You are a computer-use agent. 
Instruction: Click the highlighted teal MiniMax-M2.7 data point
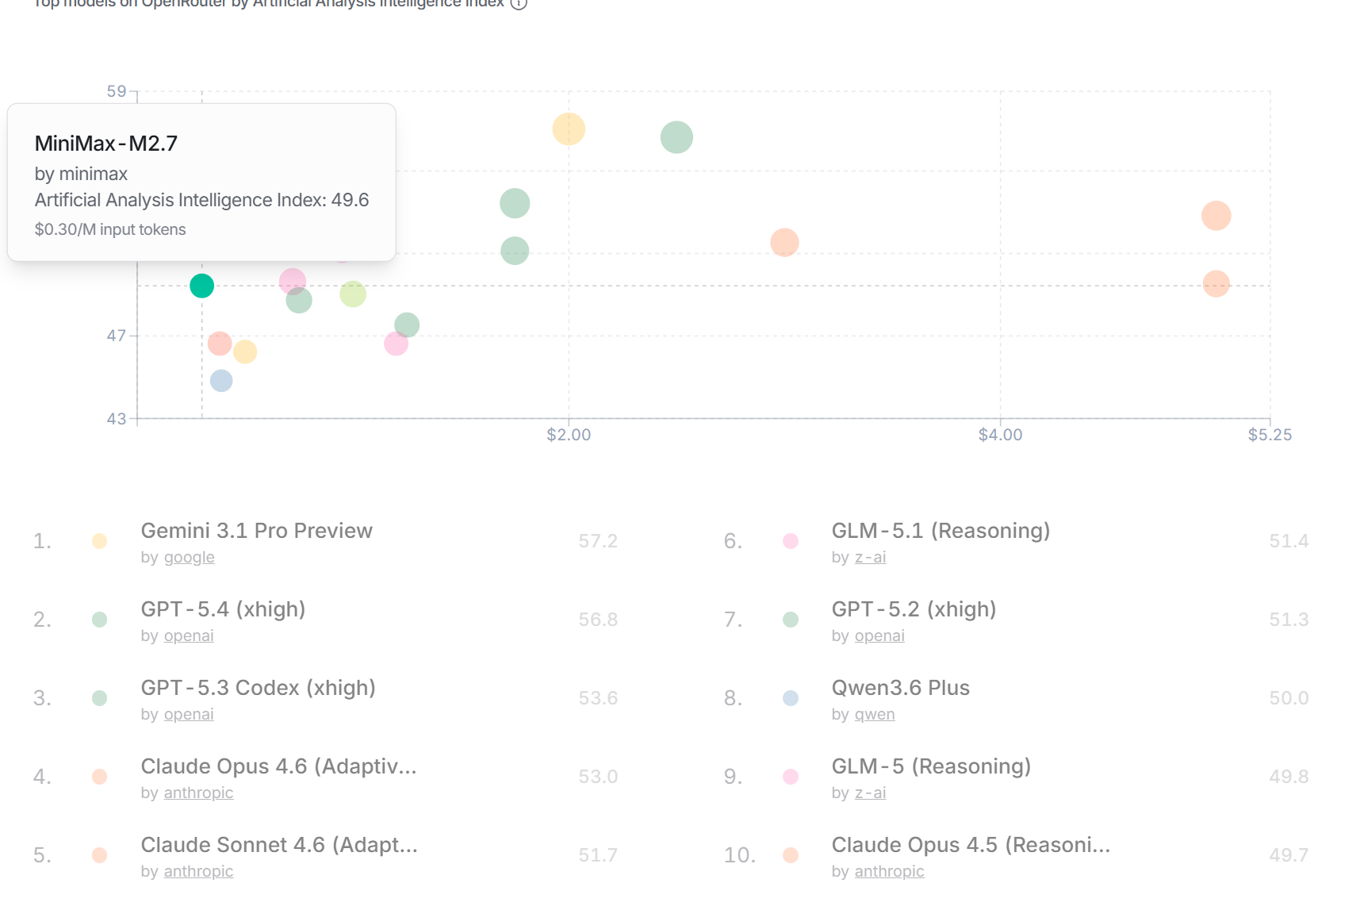[x=201, y=286]
